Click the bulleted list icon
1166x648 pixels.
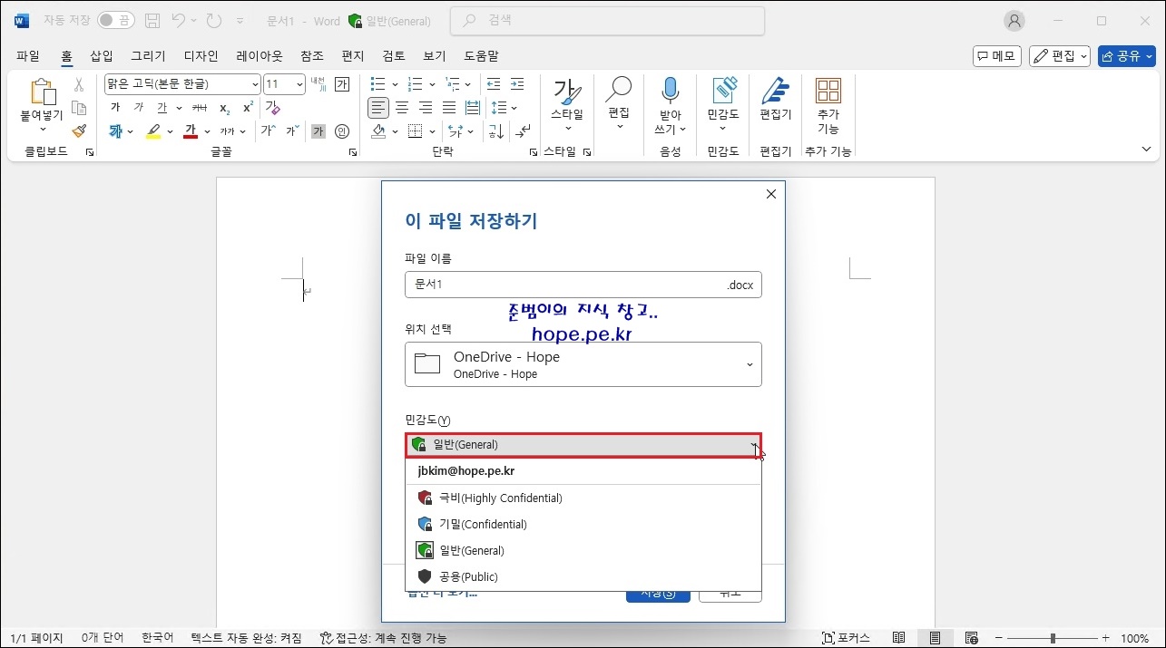click(378, 84)
